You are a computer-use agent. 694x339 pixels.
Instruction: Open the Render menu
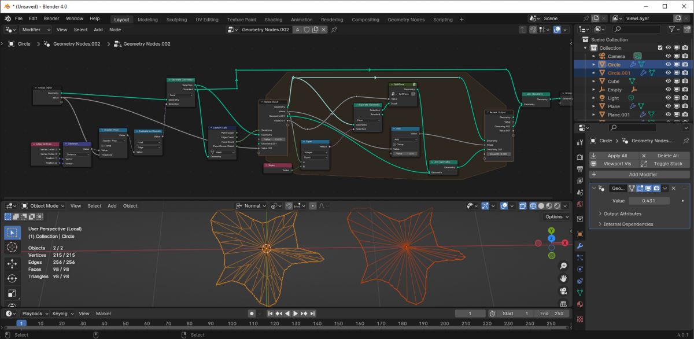51,19
